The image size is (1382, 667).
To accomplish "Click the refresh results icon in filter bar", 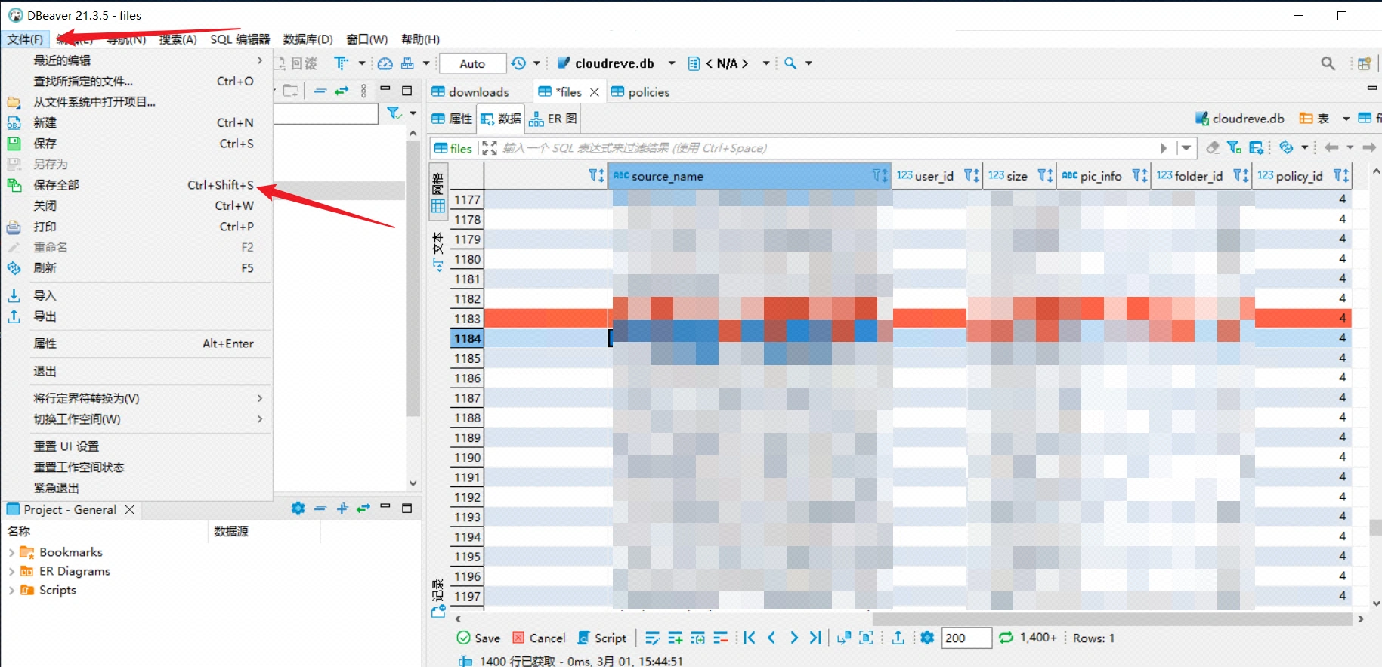I will click(x=1286, y=147).
